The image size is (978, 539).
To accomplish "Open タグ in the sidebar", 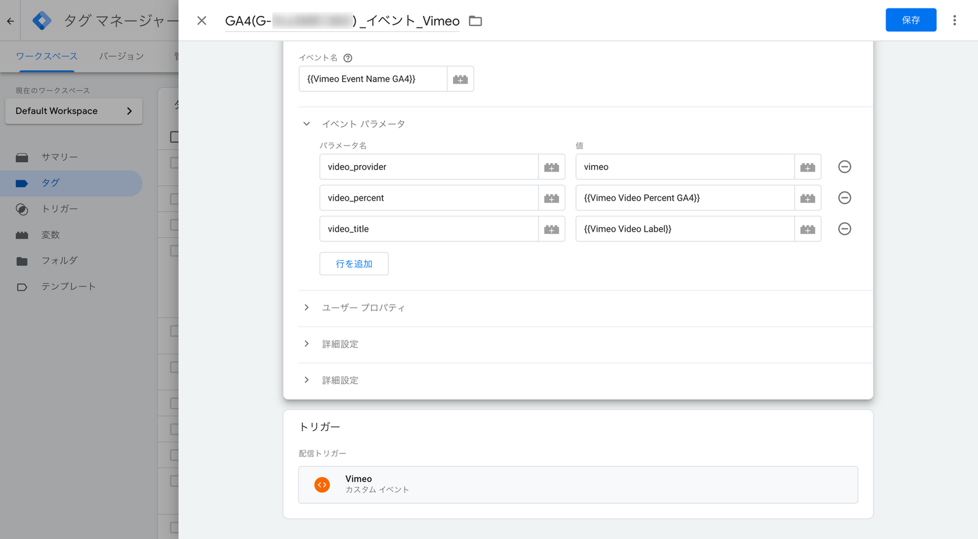I will [x=71, y=183].
